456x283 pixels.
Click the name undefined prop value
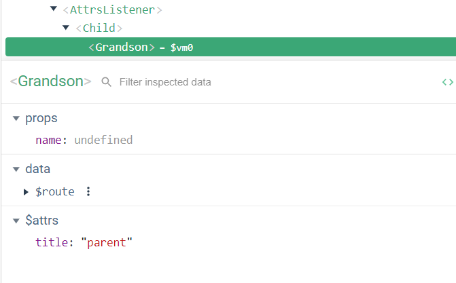coord(103,140)
